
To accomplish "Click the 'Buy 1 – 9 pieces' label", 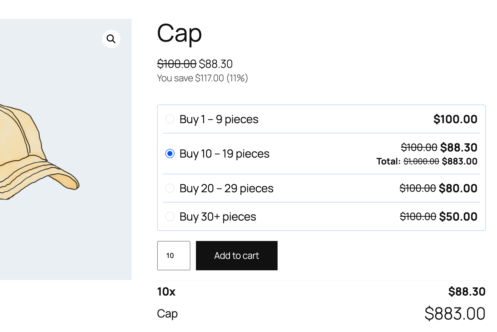I will [219, 119].
